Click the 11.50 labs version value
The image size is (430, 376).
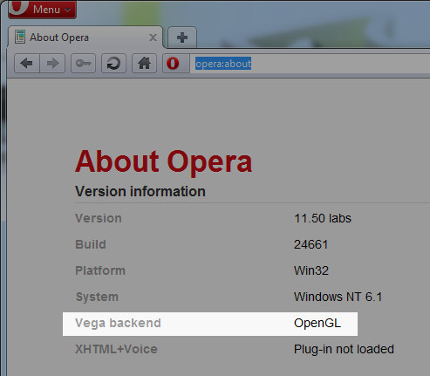[x=323, y=218]
